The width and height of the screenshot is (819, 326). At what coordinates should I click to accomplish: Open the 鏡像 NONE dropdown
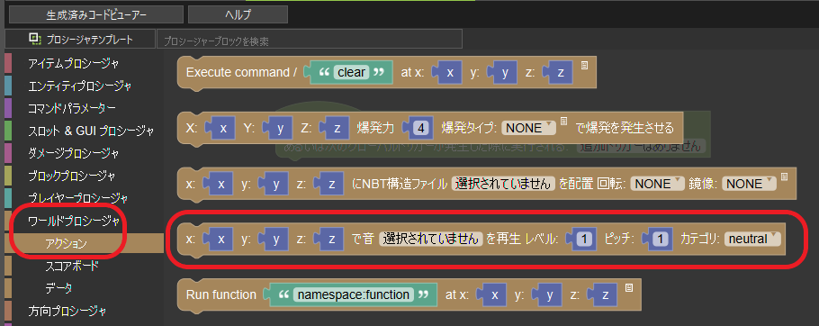[749, 184]
